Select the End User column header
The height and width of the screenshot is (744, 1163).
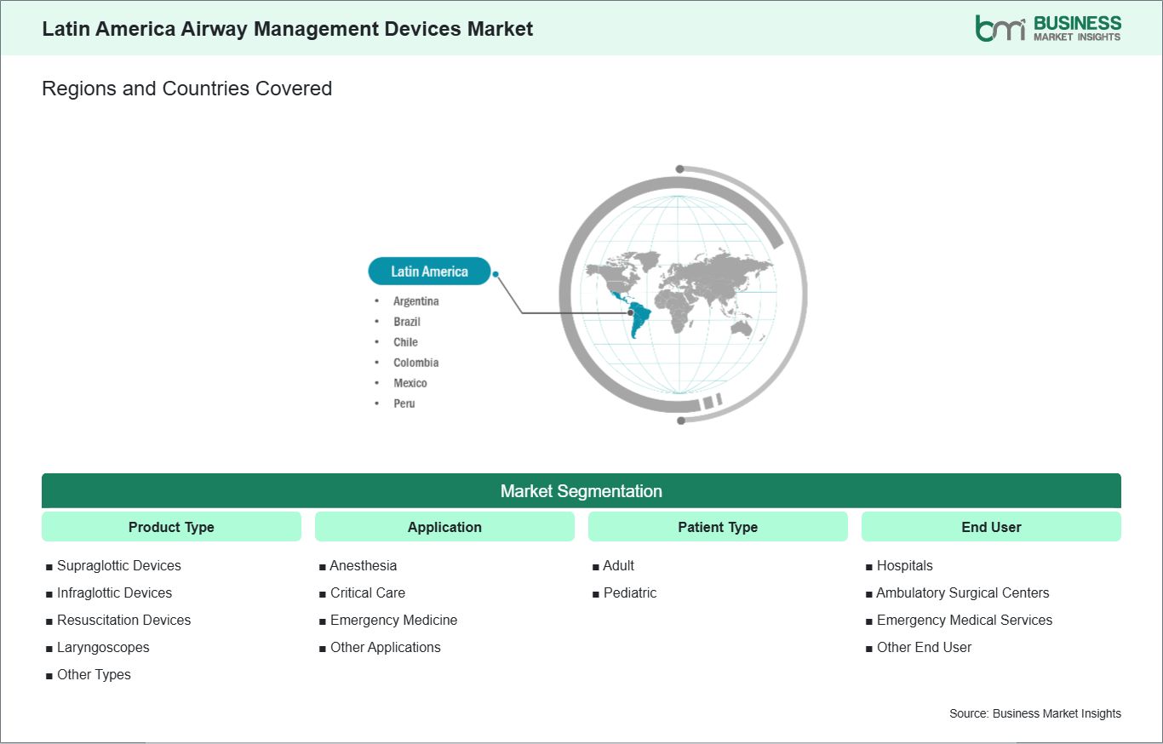pos(991,527)
